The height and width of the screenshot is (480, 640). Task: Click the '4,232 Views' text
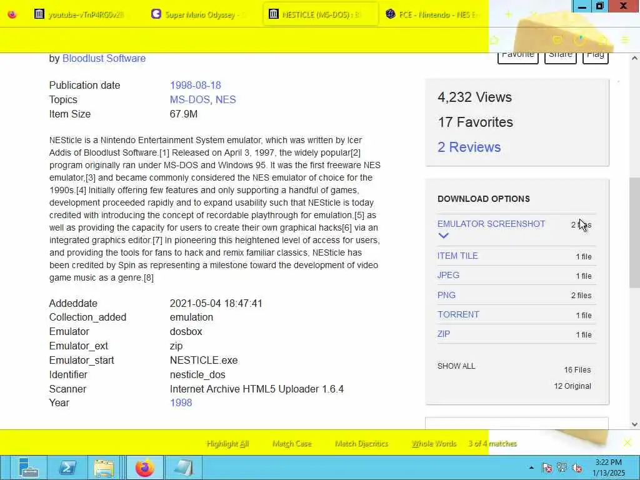(x=474, y=97)
